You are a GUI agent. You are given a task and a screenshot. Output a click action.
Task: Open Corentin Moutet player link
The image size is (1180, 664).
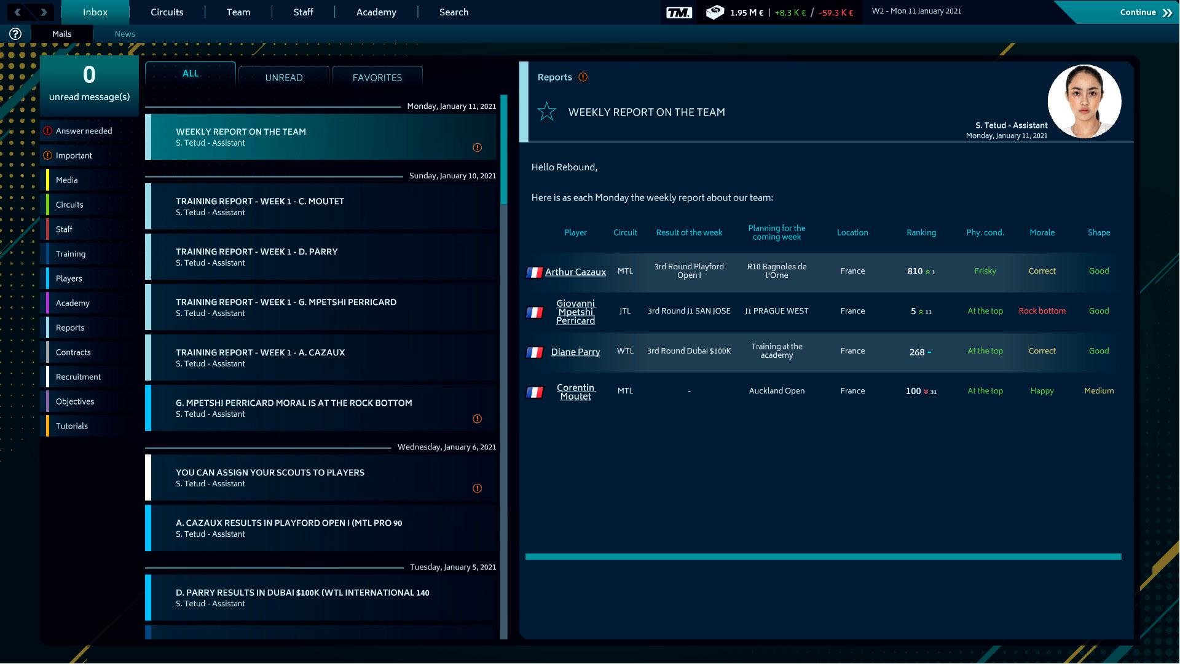(x=575, y=392)
